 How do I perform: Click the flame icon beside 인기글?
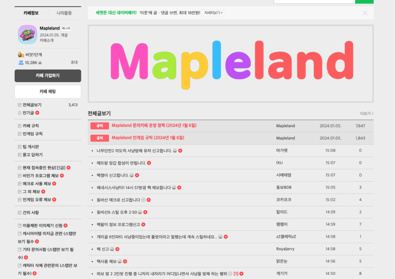click(x=20, y=113)
